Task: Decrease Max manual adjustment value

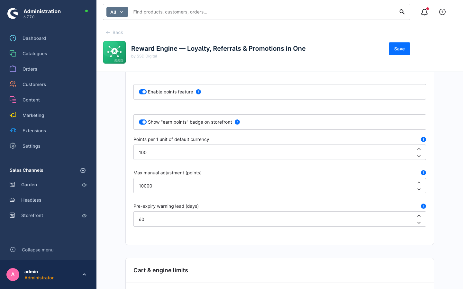Action: 419,189
